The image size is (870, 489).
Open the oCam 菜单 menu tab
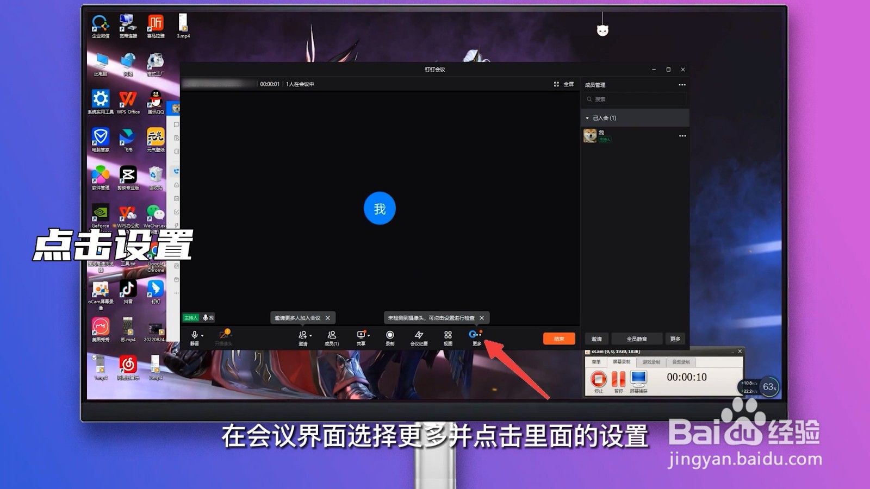(x=596, y=362)
